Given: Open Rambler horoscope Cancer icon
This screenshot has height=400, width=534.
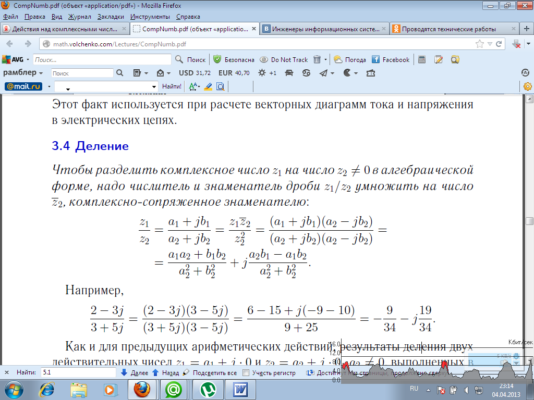Looking at the screenshot, I should [306, 73].
